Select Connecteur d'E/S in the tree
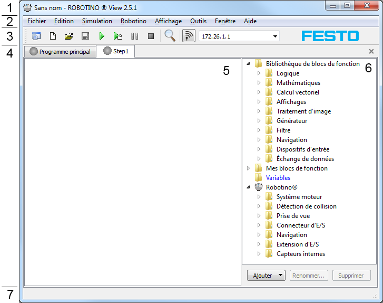 [x=301, y=225]
